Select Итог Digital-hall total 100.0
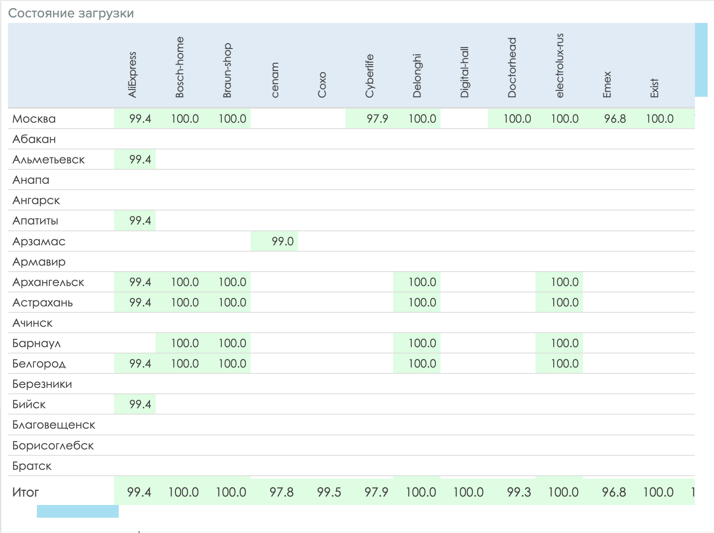The image size is (714, 533). point(469,492)
